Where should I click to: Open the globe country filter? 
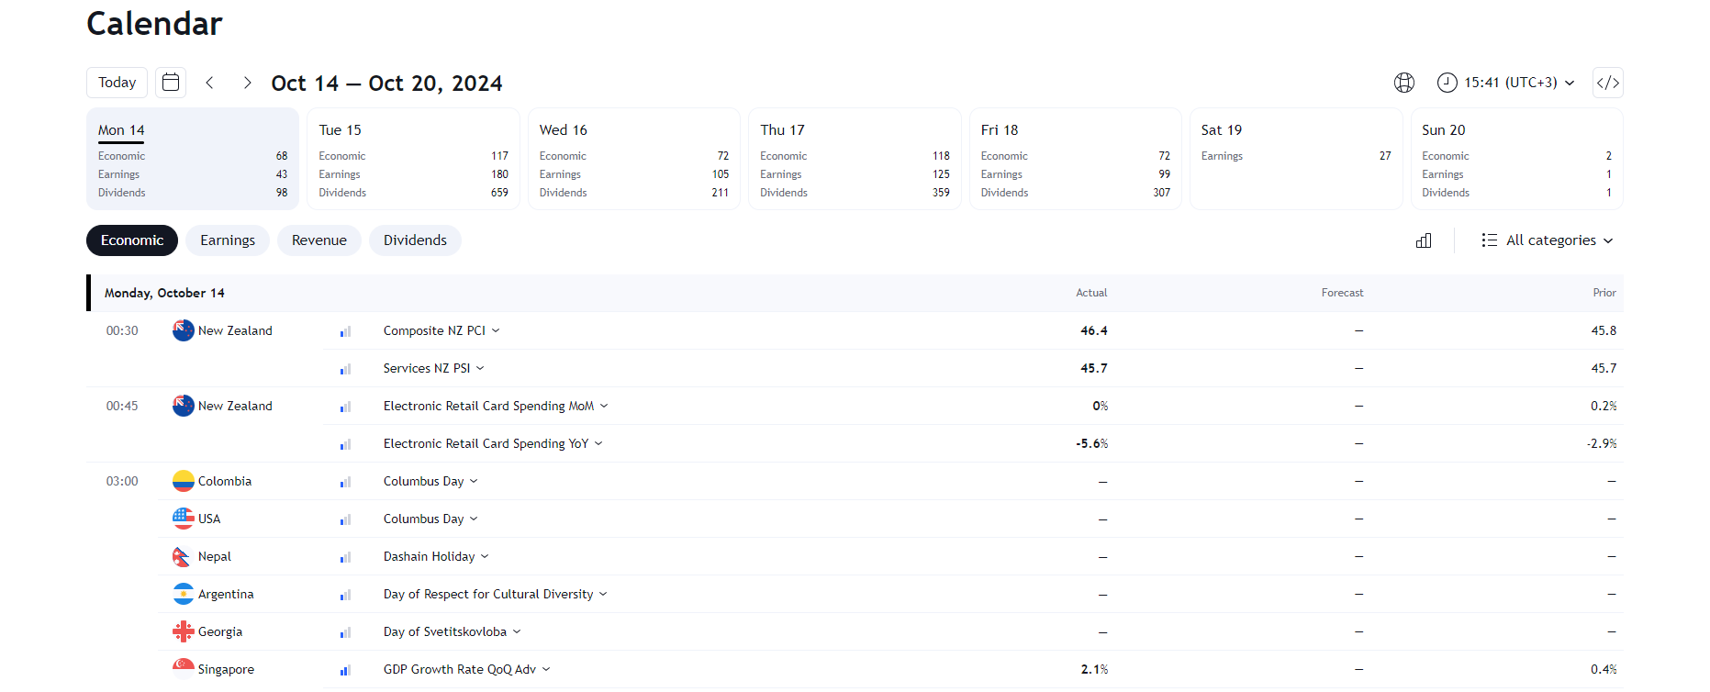click(1403, 83)
